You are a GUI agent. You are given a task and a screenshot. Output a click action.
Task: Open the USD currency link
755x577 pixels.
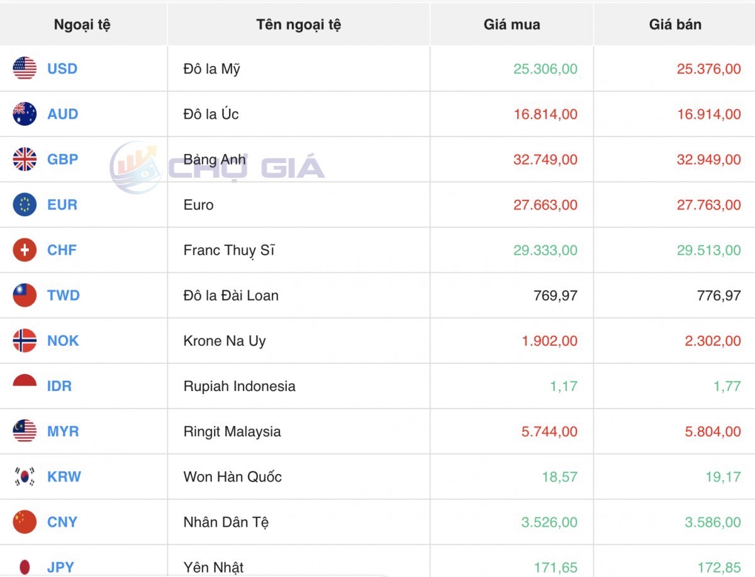(x=62, y=69)
